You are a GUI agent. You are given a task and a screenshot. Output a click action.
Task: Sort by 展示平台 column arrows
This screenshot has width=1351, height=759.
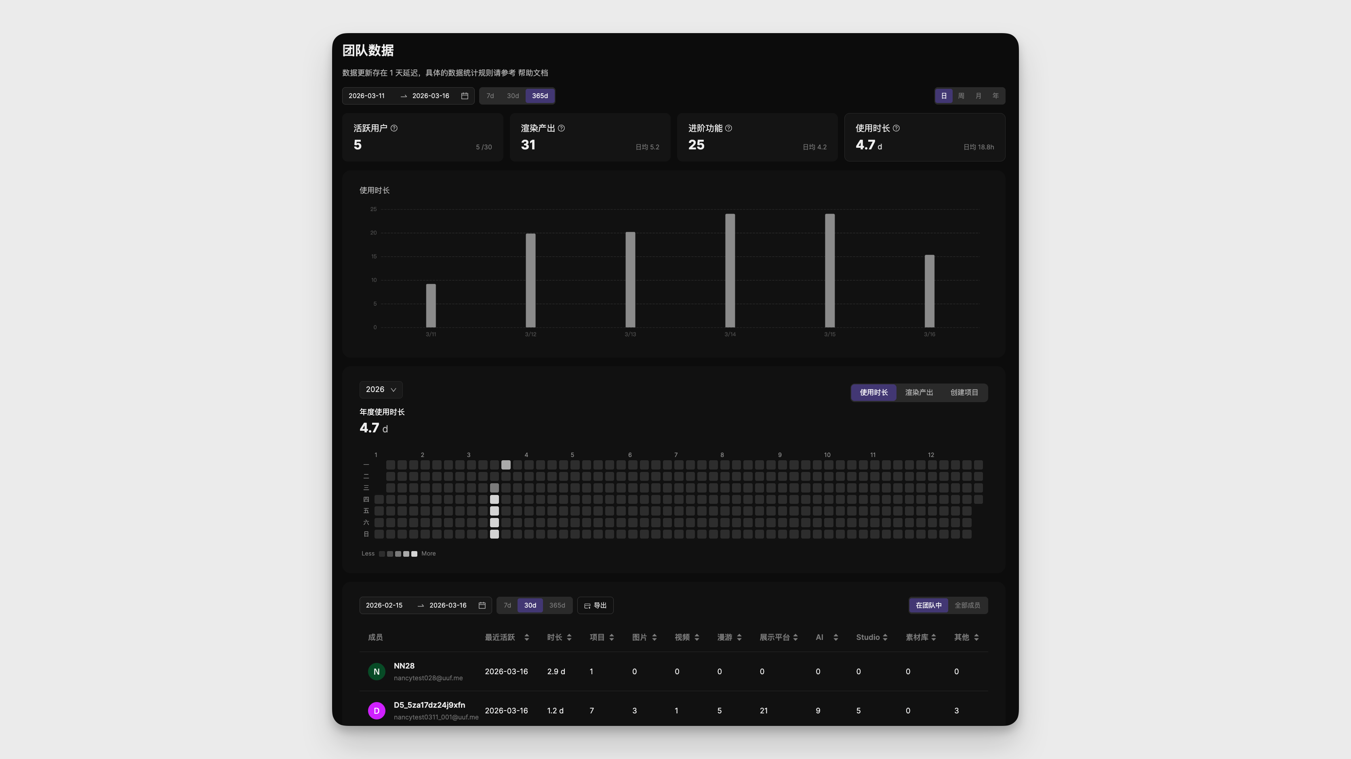(x=795, y=637)
